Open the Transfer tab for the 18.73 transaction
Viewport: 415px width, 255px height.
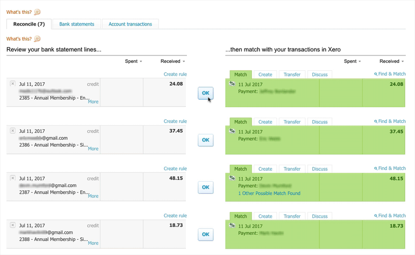point(292,216)
